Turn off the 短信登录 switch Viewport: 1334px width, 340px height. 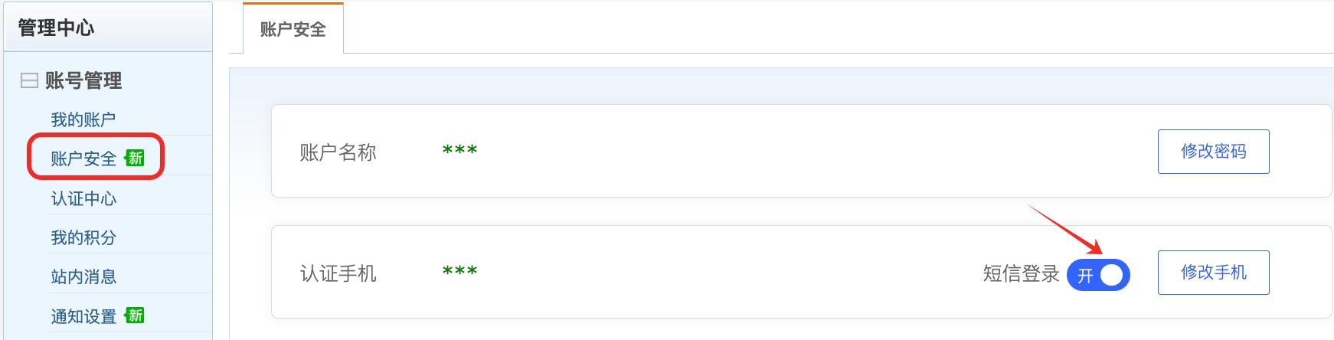(x=1098, y=275)
